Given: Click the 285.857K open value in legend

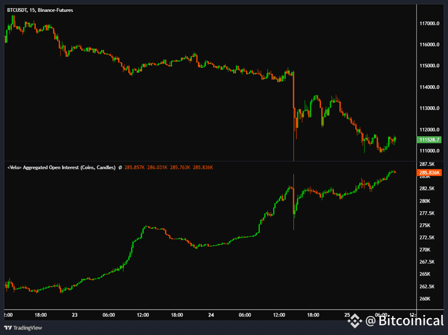Looking at the screenshot, I should [135, 168].
